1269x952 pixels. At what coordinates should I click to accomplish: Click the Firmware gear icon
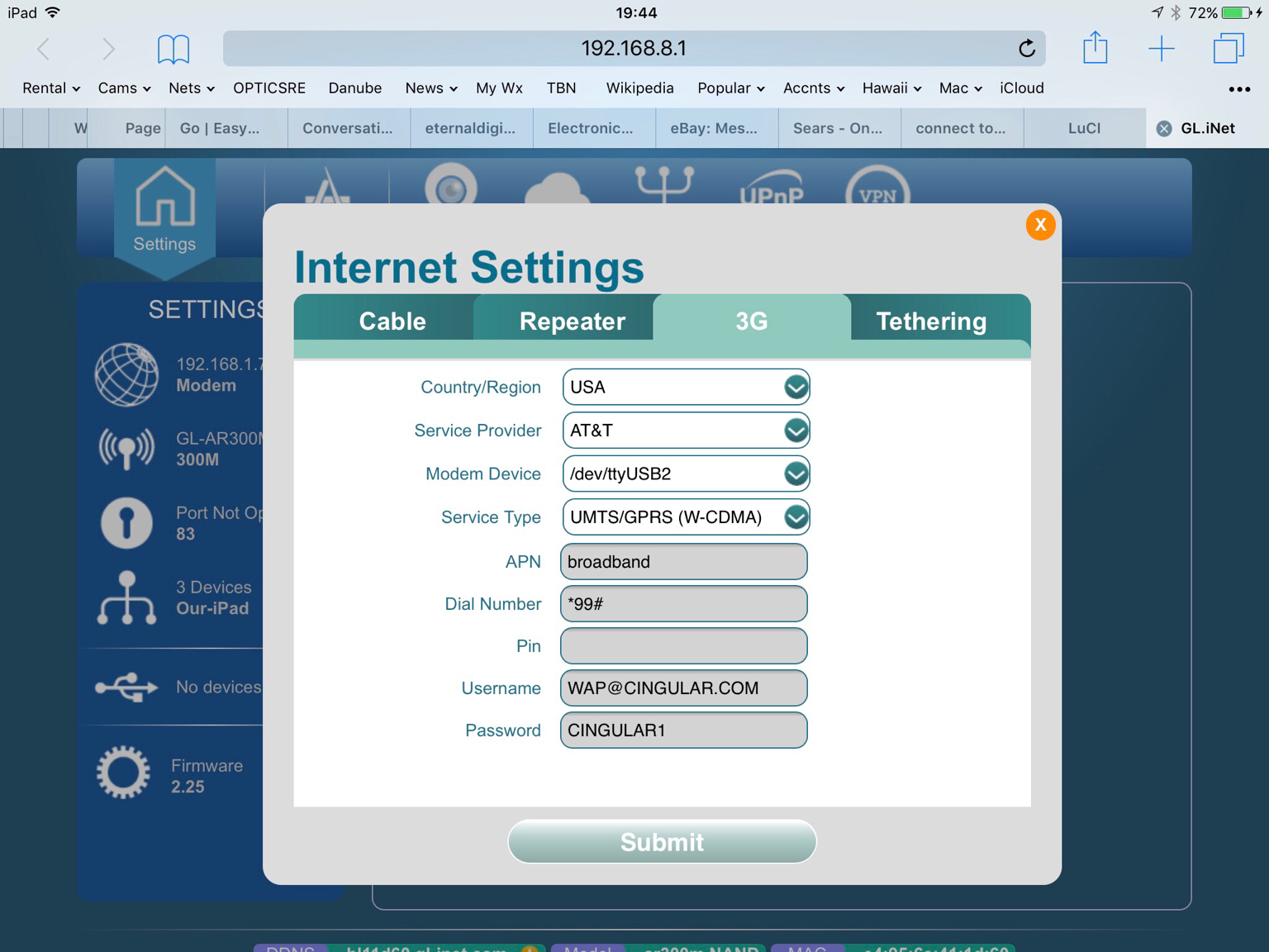pyautogui.click(x=124, y=773)
